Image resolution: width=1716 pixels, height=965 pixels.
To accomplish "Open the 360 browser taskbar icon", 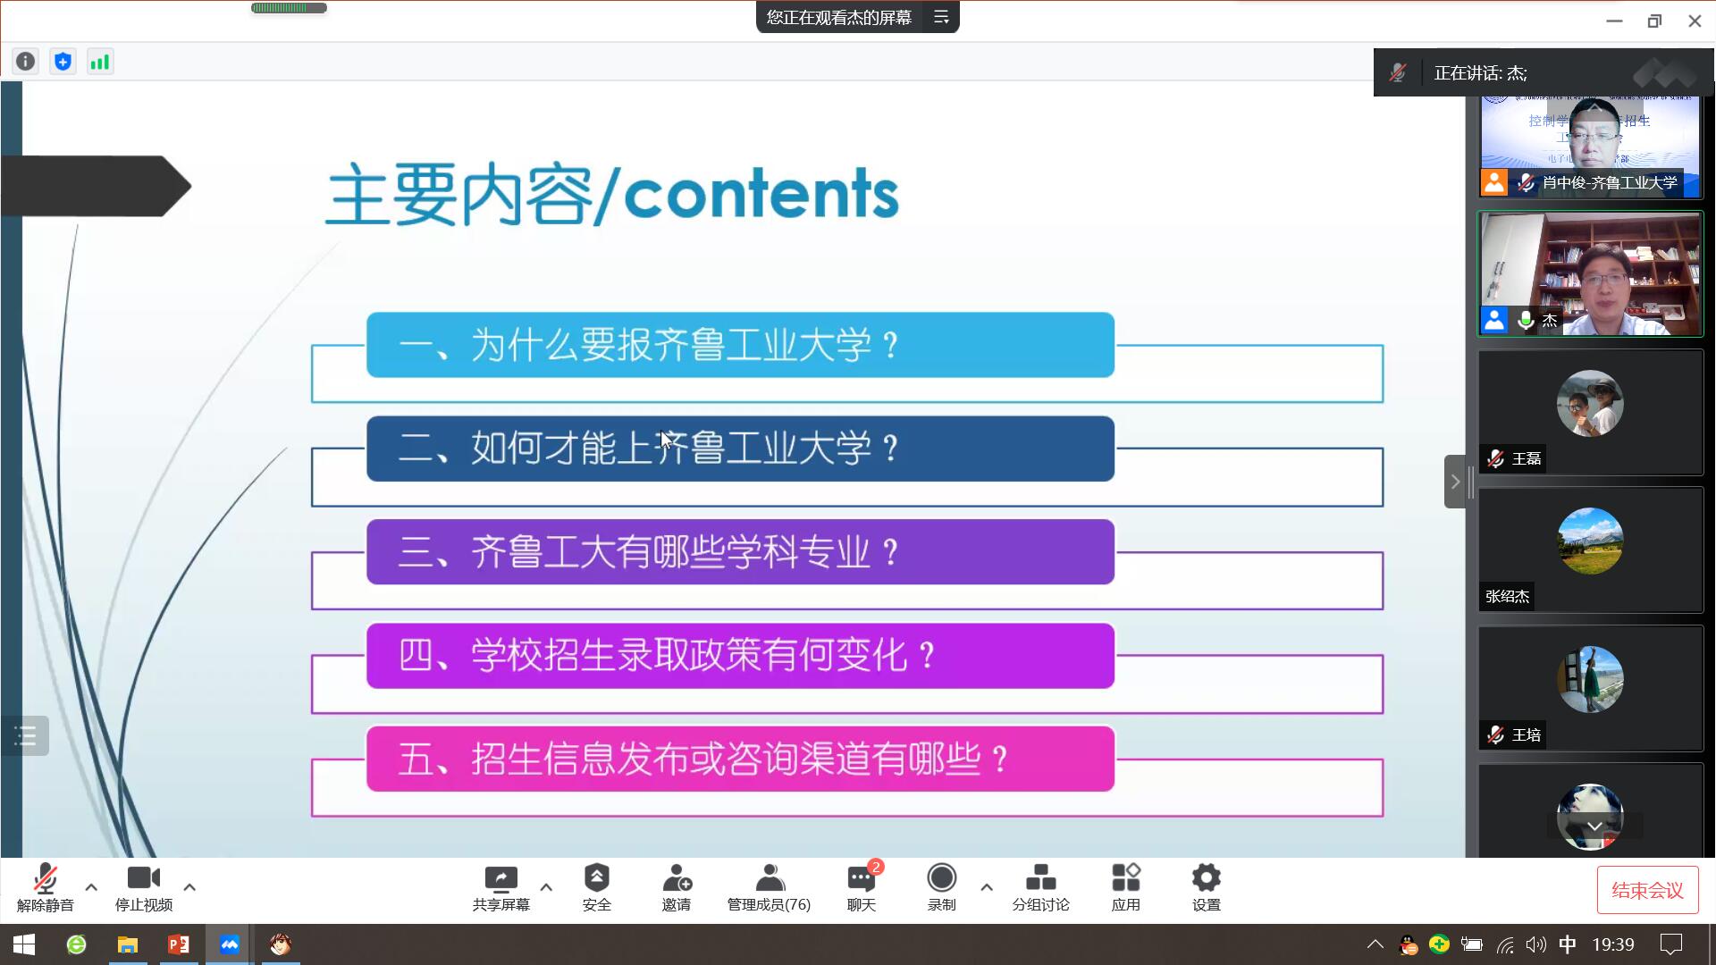I will point(77,944).
